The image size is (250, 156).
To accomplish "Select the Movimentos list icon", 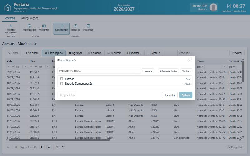I will 62,26.
